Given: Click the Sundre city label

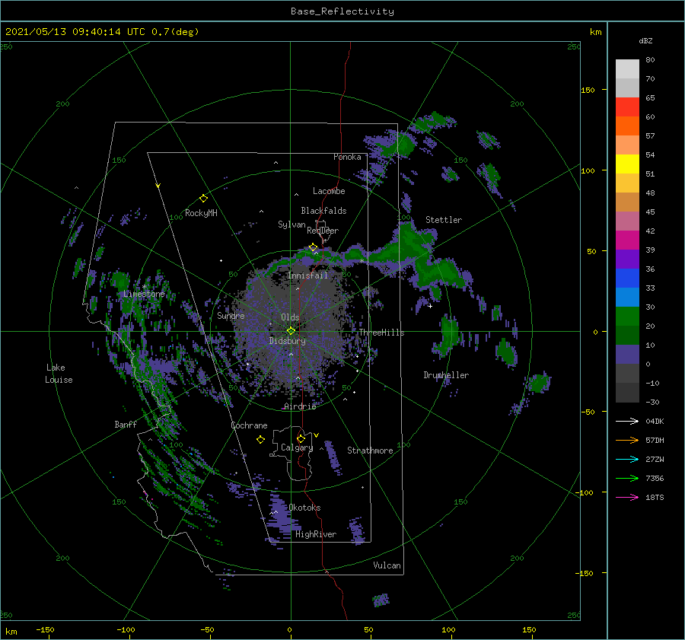Looking at the screenshot, I should 231,315.
